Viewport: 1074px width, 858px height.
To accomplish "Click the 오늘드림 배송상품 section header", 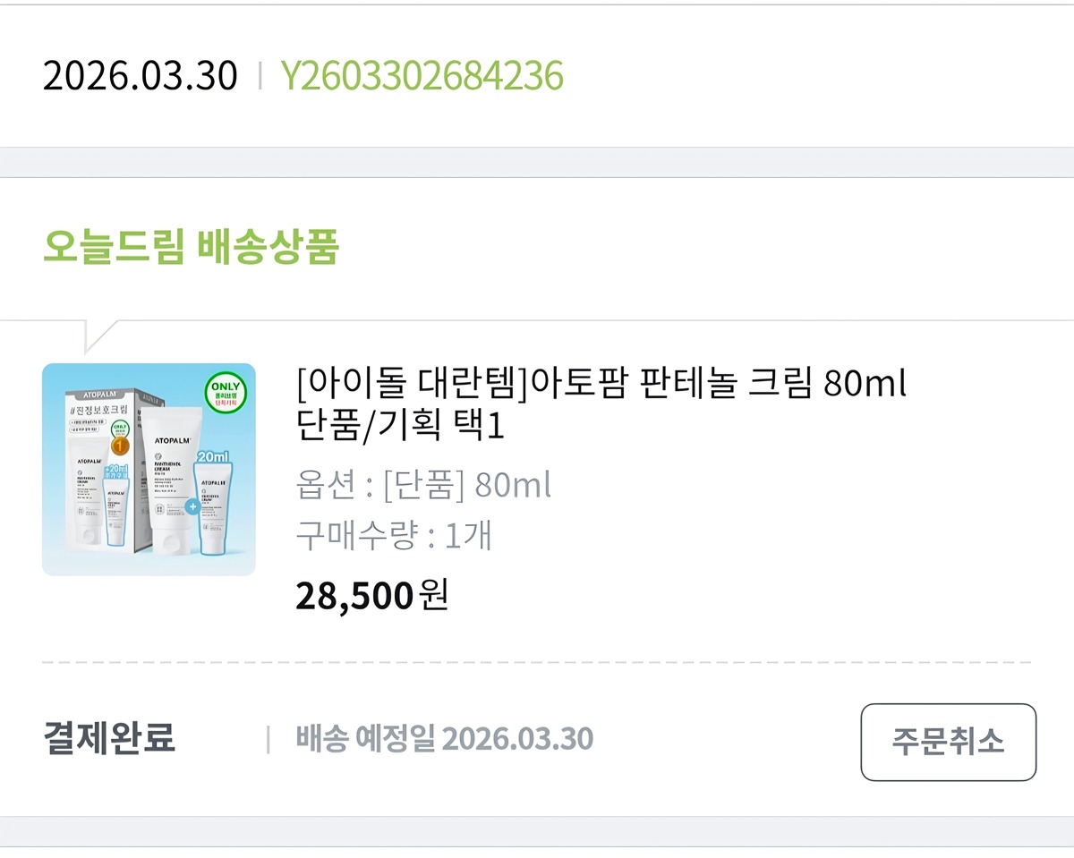I will pyautogui.click(x=191, y=247).
